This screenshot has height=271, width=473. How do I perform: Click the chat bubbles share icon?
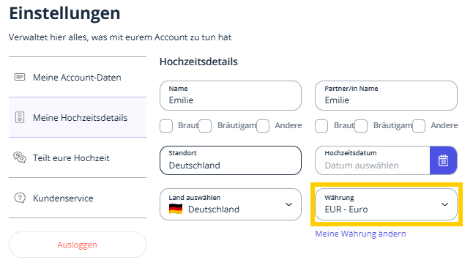click(x=20, y=157)
